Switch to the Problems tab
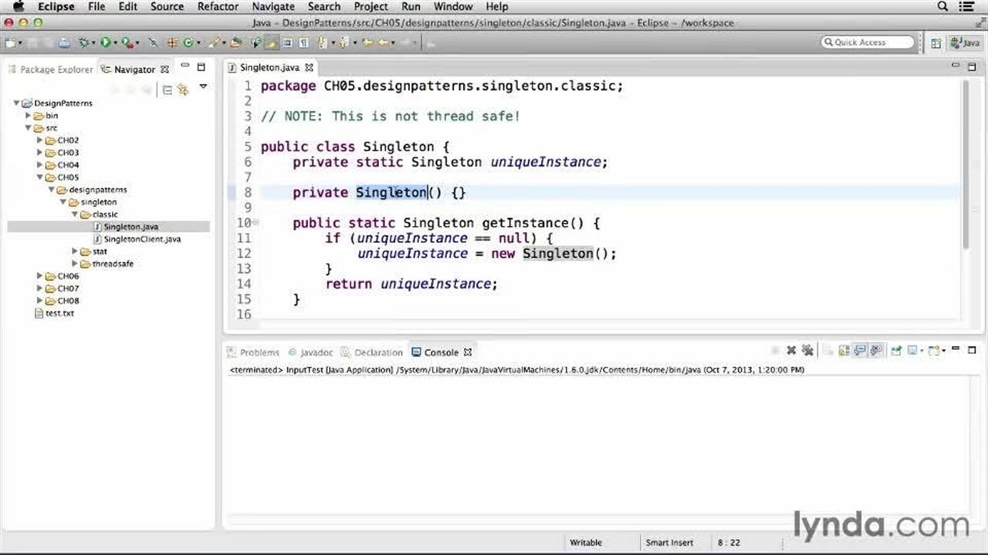The image size is (988, 555). (x=253, y=352)
